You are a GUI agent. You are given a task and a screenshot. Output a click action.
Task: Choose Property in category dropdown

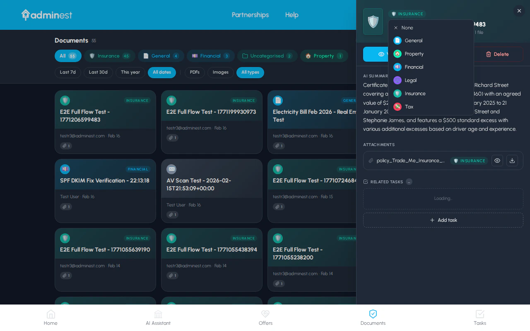pyautogui.click(x=431, y=54)
